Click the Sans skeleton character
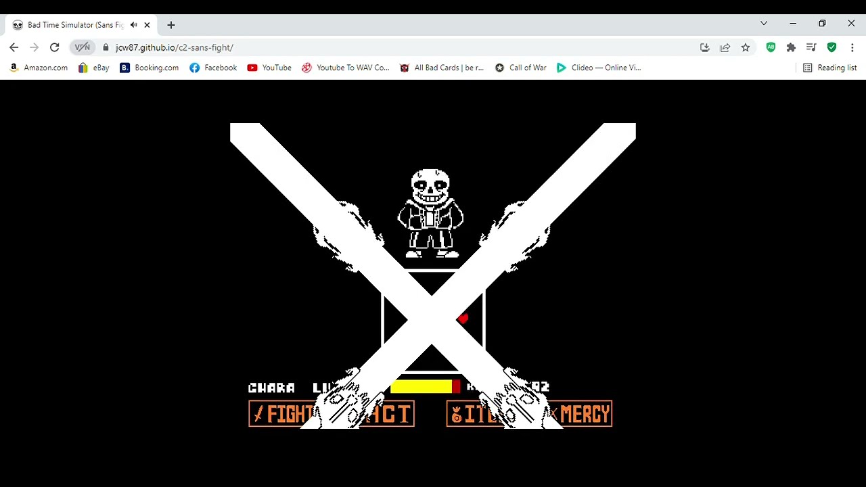This screenshot has width=866, height=487. click(x=431, y=213)
